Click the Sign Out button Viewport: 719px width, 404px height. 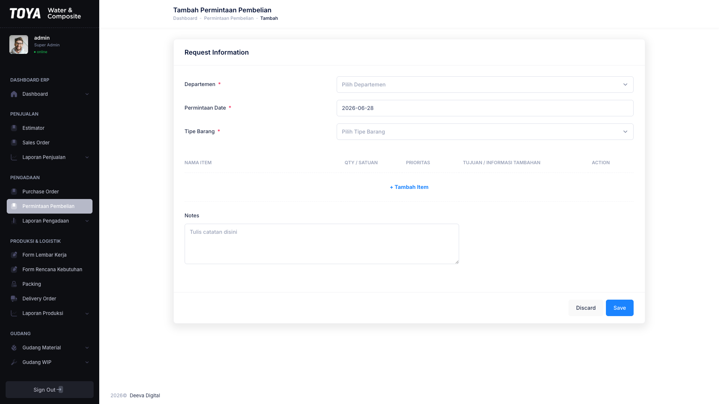pos(49,389)
